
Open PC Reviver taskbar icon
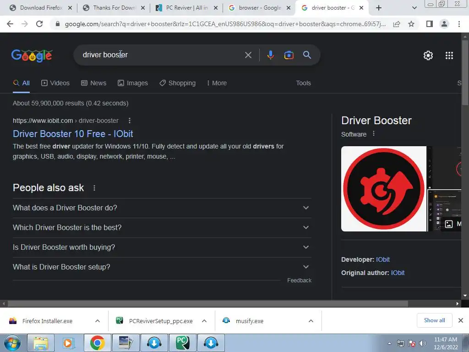182,343
